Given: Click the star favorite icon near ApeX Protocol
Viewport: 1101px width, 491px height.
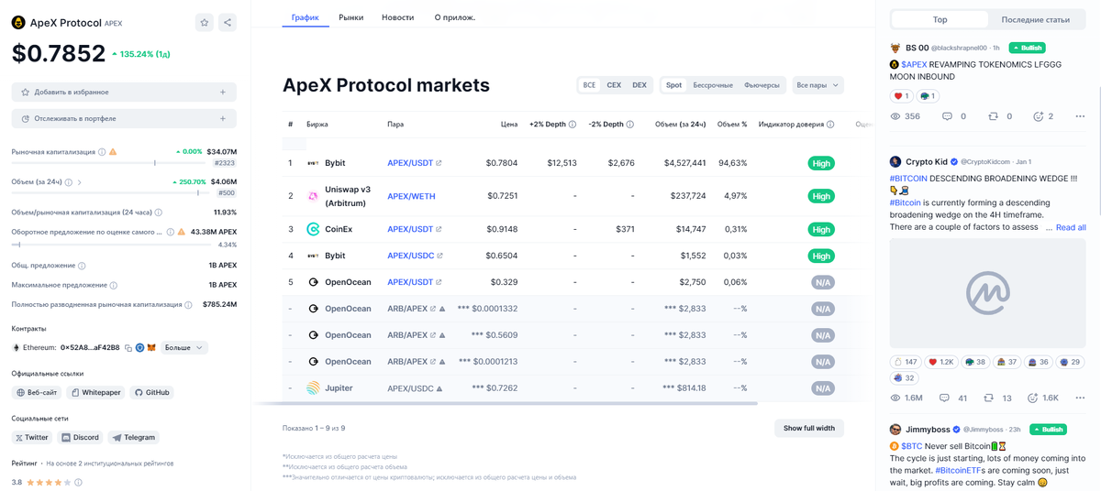Looking at the screenshot, I should pos(205,23).
